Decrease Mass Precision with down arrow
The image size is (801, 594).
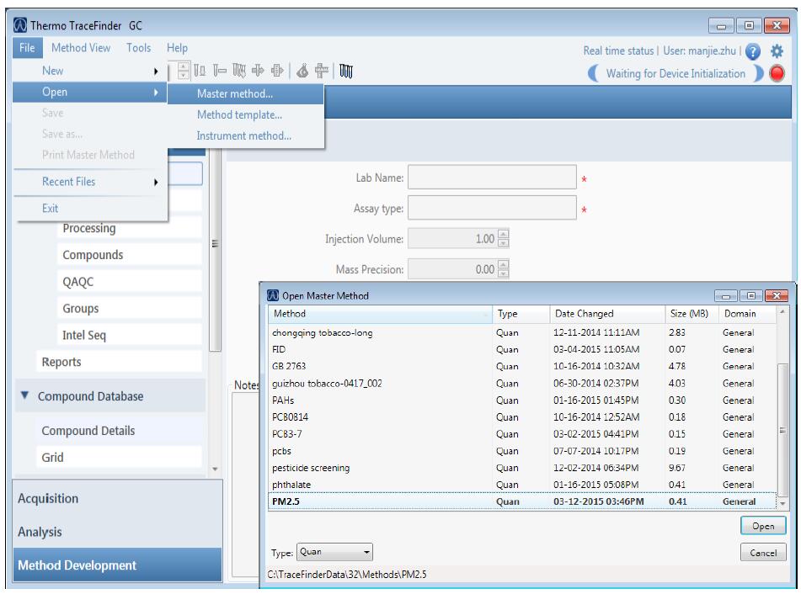tap(503, 274)
